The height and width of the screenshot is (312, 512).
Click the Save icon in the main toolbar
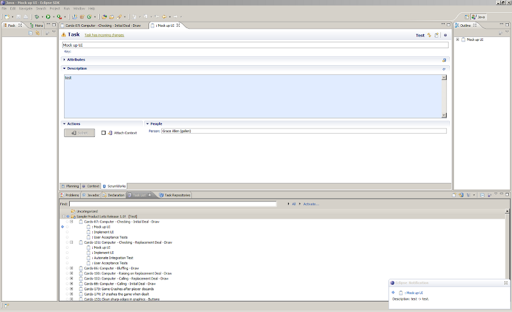click(19, 17)
